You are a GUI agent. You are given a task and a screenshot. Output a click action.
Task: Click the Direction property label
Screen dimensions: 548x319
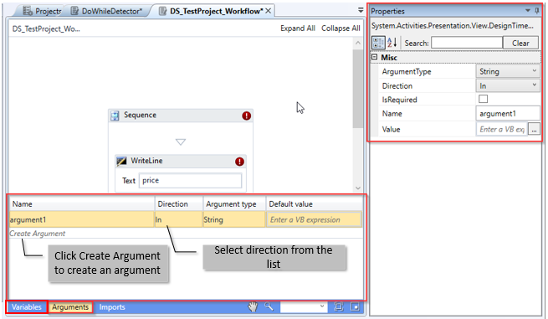[x=397, y=85]
